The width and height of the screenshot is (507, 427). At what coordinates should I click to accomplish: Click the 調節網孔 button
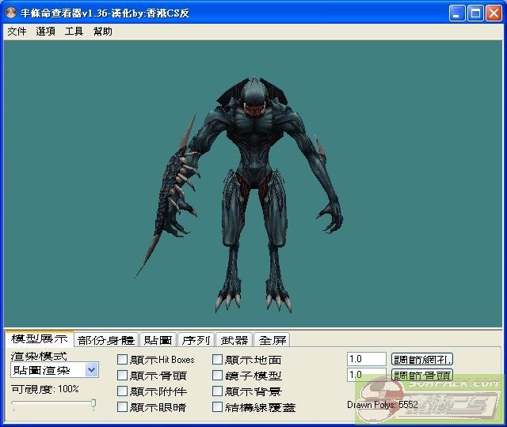422,359
